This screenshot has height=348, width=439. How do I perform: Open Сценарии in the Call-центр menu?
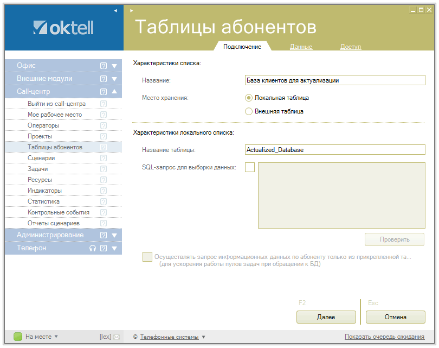point(41,158)
